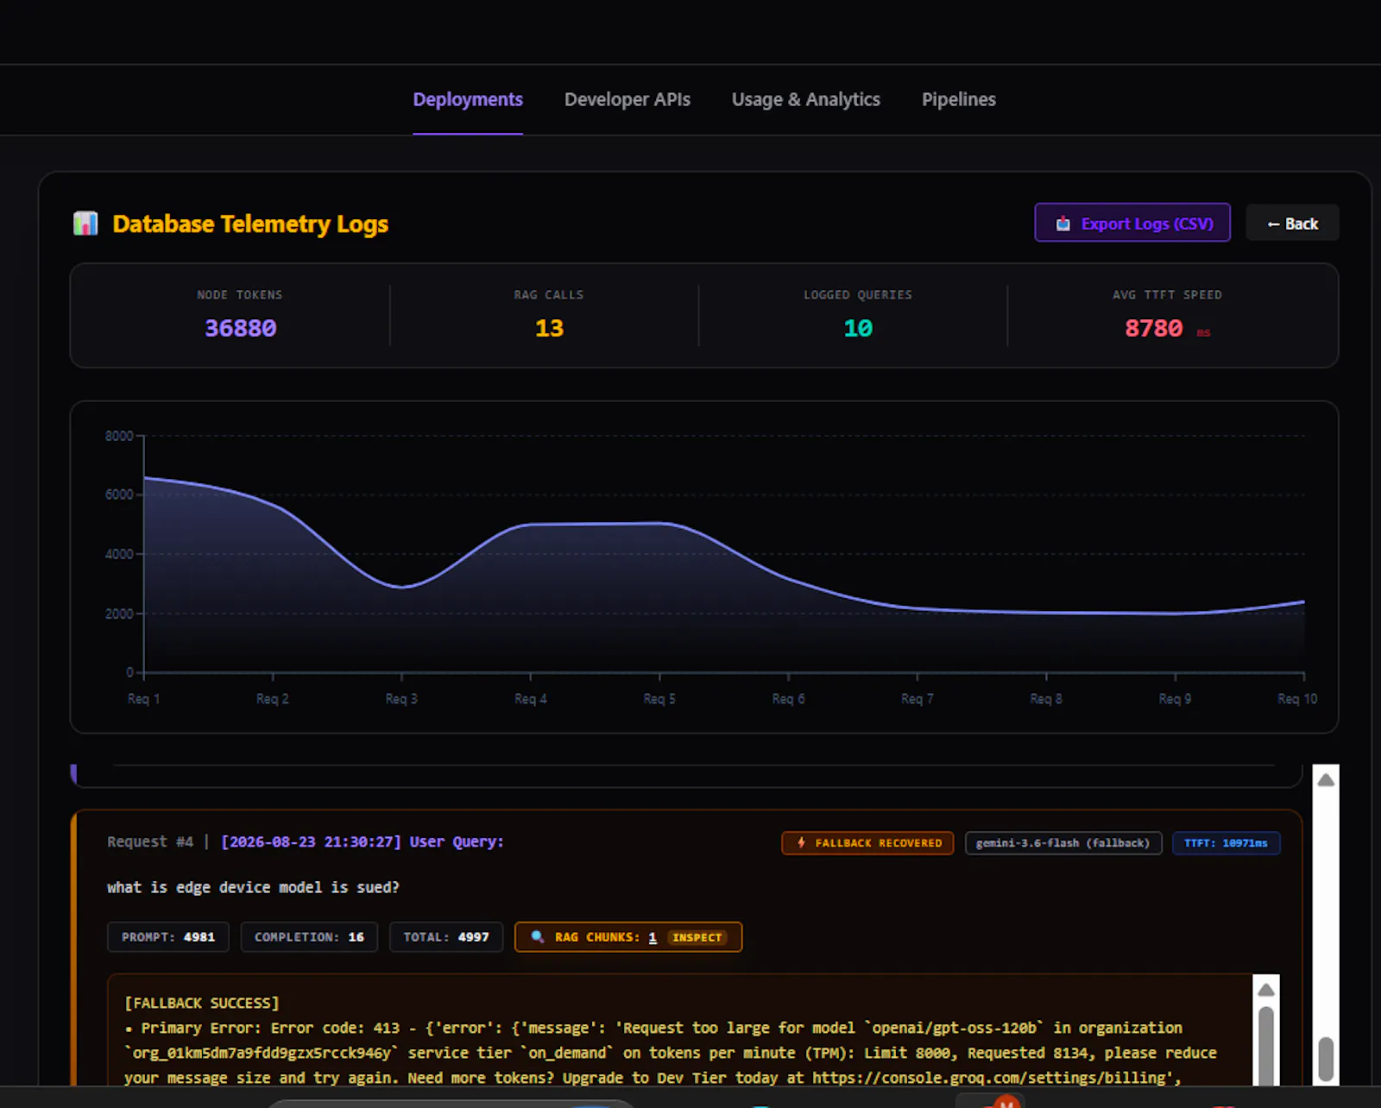Click the TTFT: 10971ms badge

click(x=1226, y=843)
